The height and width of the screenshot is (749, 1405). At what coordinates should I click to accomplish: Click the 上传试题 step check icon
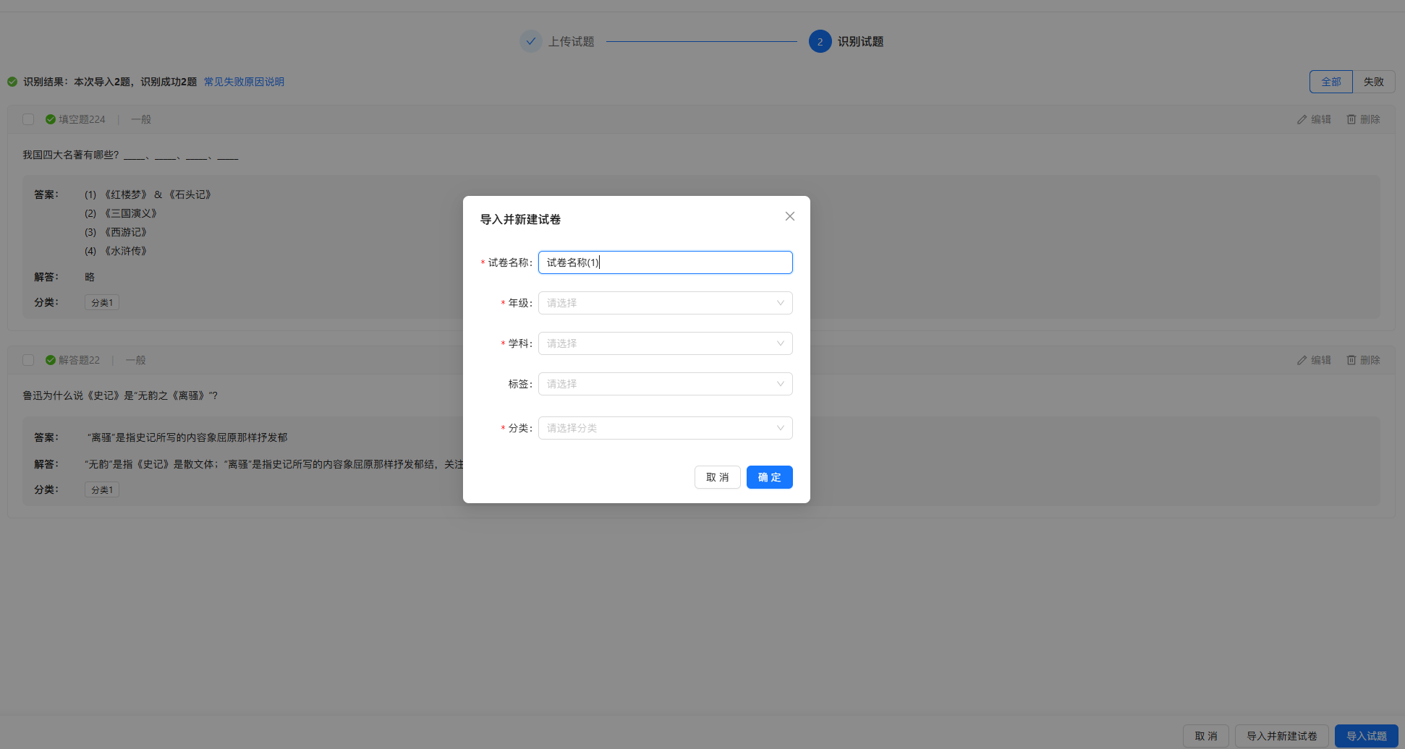coord(531,41)
